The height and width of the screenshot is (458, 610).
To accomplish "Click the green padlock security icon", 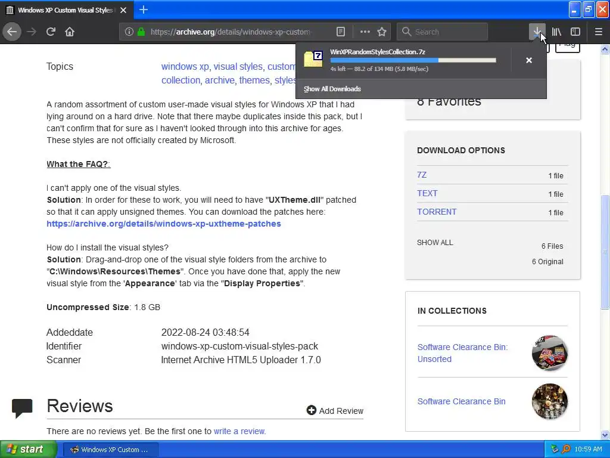I will click(x=141, y=32).
